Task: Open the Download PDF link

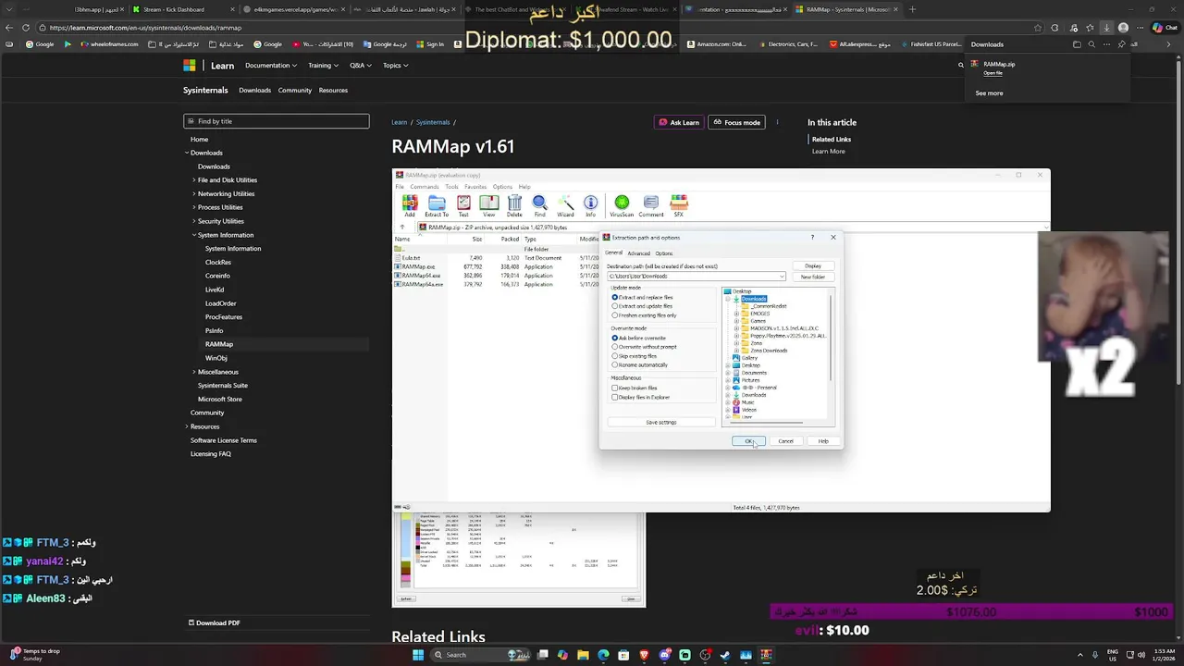Action: click(215, 623)
